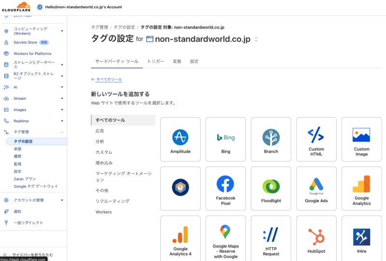Open Zaraz プラン in the sidebar
The height and width of the screenshot is (261, 386).
click(x=25, y=179)
